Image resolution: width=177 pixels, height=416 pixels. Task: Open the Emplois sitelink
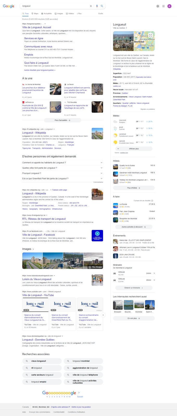[29, 55]
